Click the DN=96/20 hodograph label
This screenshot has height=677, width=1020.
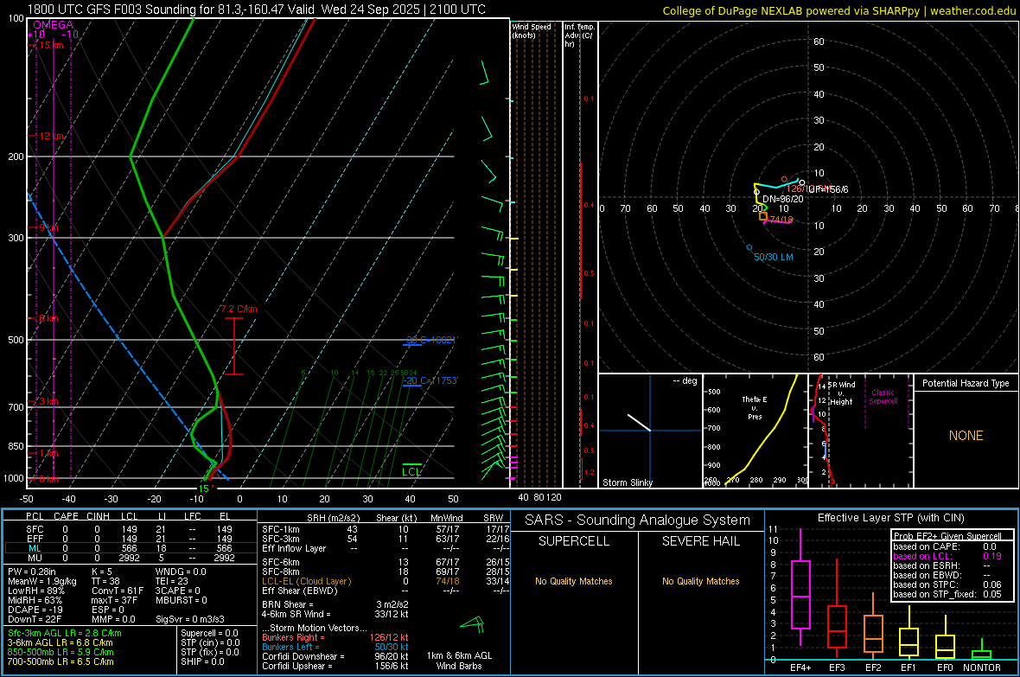782,199
